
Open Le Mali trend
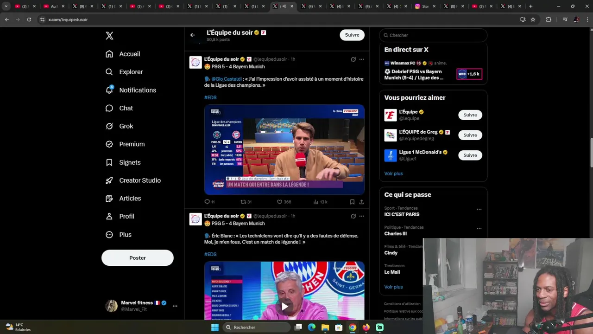coord(392,272)
